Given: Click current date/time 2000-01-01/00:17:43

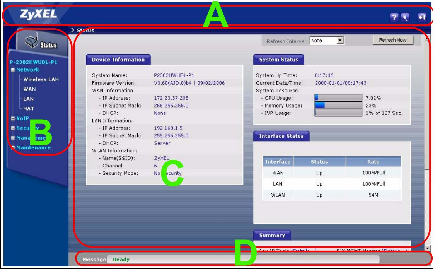Looking at the screenshot, I should click(x=341, y=83).
